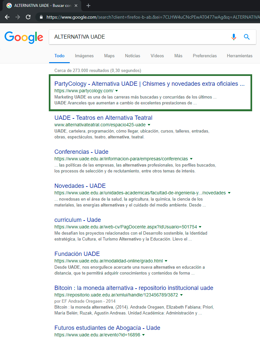Screen dimensions: 260x339
Task: Click the browser forward arrow
Action: pyautogui.click(x=18, y=17)
